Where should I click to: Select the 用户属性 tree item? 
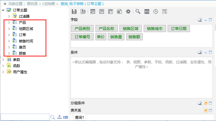point(20,72)
